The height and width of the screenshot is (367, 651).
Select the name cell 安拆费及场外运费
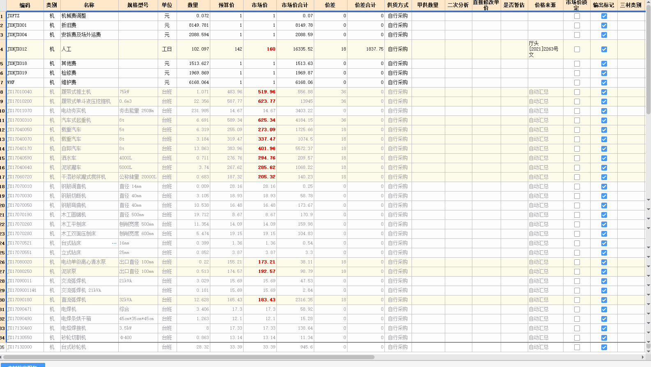coord(89,35)
